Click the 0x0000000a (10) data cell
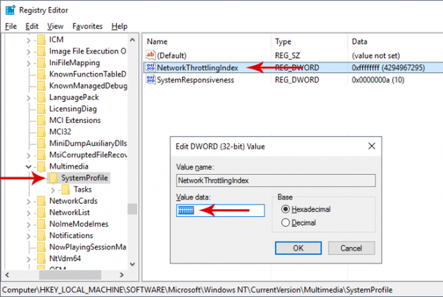 point(378,80)
